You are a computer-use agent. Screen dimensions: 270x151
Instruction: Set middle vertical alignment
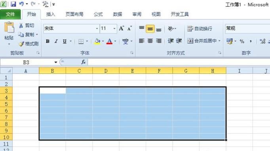tap(150, 29)
